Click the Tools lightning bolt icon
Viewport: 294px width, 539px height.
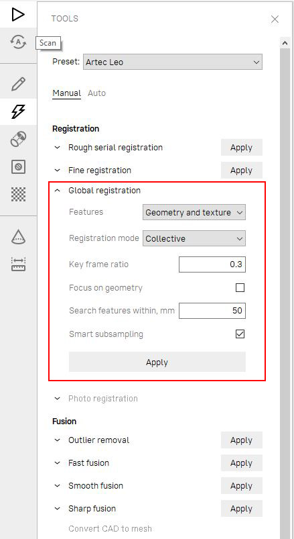click(18, 111)
